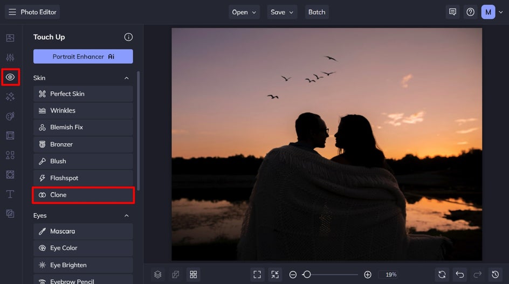Image resolution: width=509 pixels, height=284 pixels.
Task: Click the Portrait Enhancer AI button
Action: (x=83, y=57)
